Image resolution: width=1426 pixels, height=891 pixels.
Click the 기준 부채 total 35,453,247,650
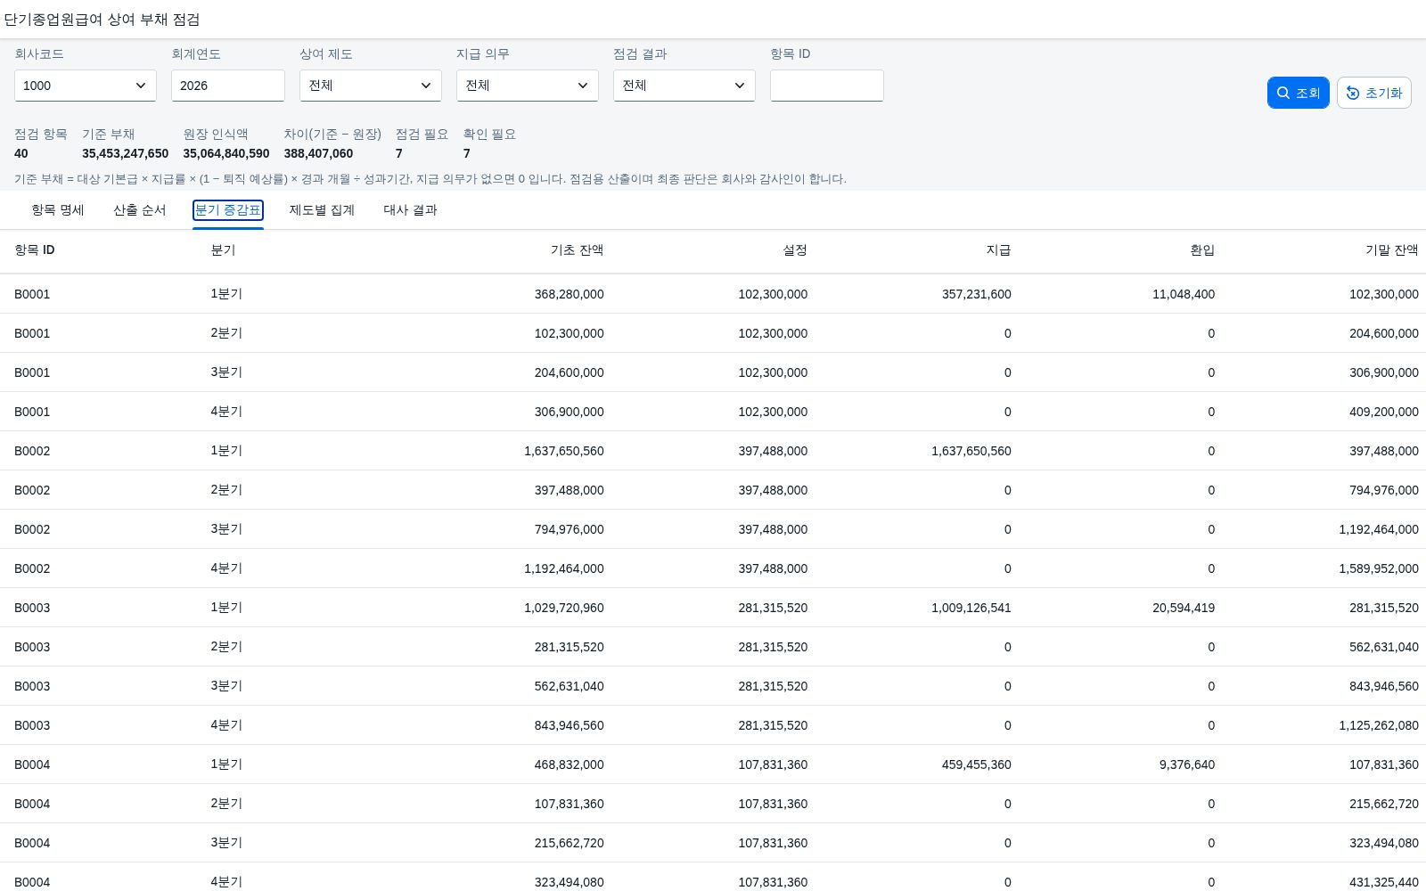pos(125,153)
